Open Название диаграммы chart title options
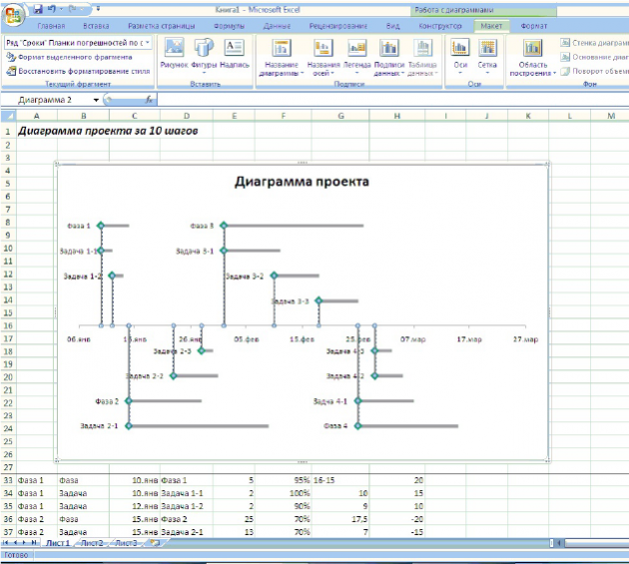This screenshot has height=564, width=629. pyautogui.click(x=282, y=57)
